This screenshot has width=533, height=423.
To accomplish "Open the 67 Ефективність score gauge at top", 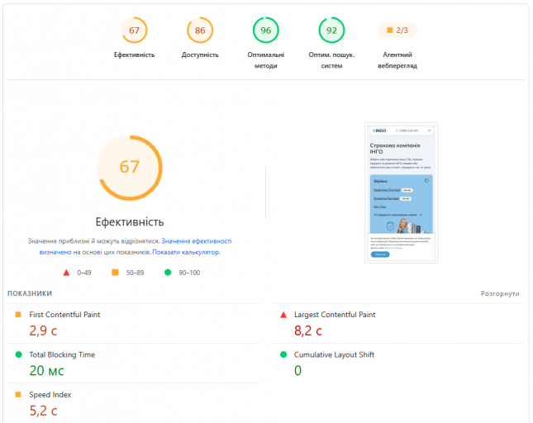I will pos(134,31).
